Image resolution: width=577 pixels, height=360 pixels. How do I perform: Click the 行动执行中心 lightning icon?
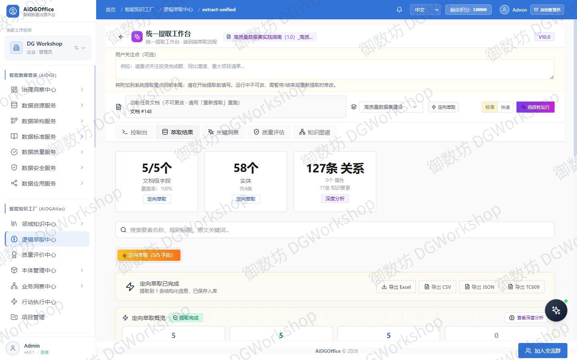tap(14, 302)
